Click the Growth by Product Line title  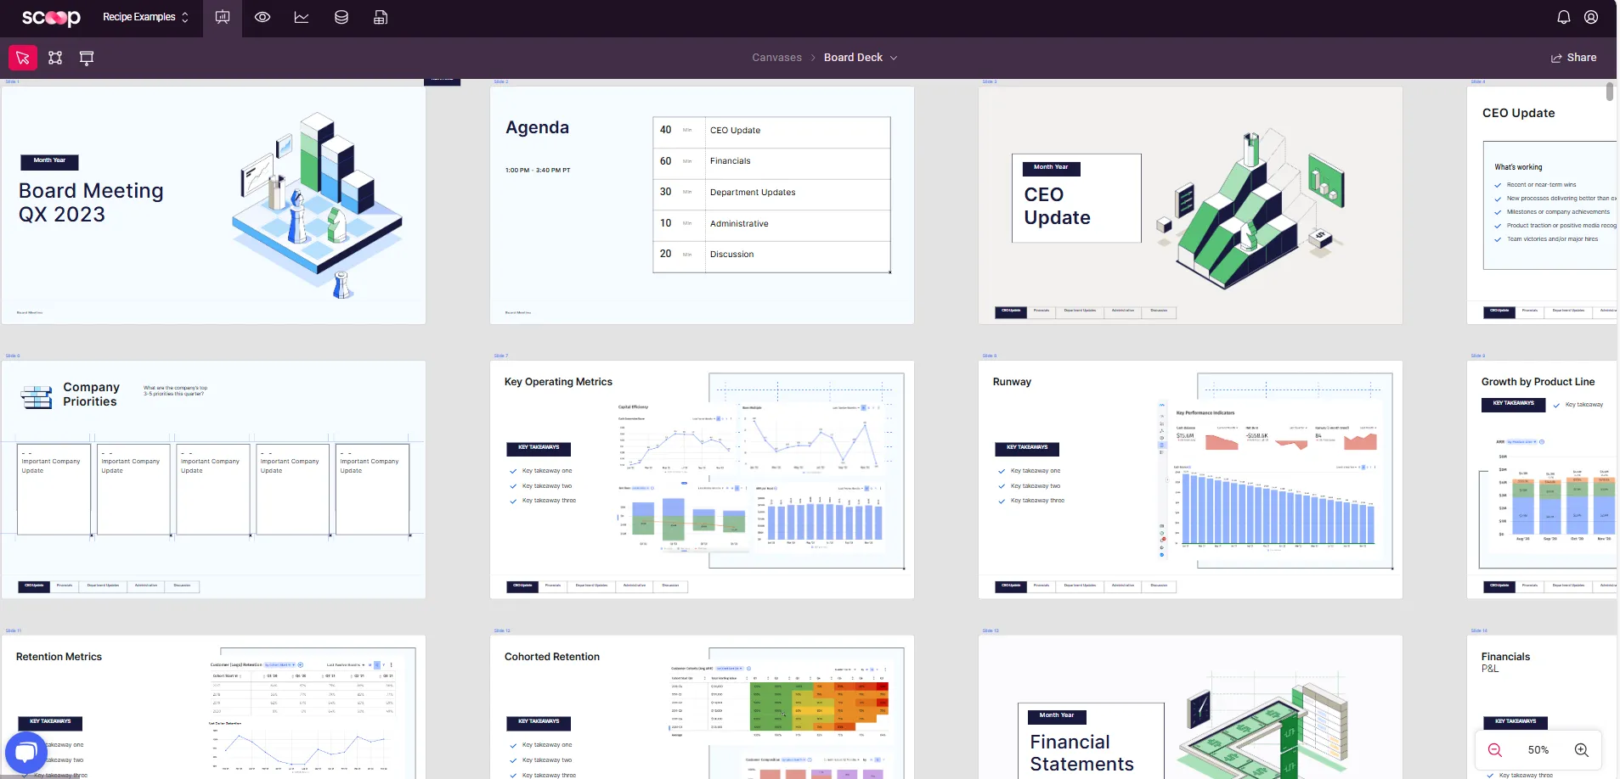(x=1538, y=382)
